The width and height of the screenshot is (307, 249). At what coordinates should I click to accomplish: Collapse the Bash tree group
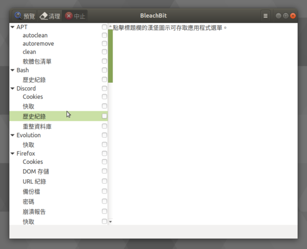tap(12, 70)
